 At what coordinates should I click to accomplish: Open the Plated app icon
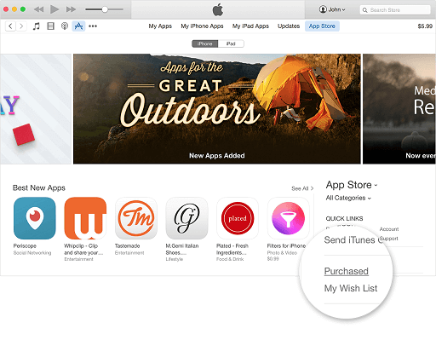pos(238,218)
